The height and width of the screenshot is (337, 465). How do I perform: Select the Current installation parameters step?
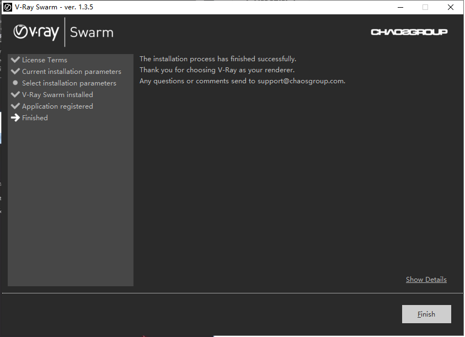72,72
